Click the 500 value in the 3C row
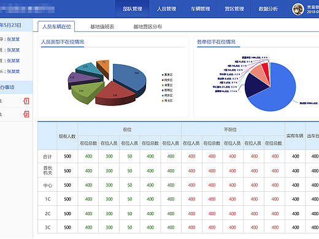This screenshot has height=239, width=319. [x=67, y=227]
